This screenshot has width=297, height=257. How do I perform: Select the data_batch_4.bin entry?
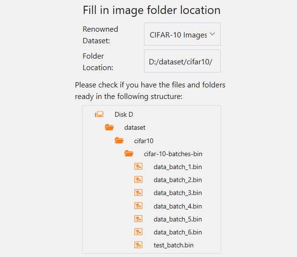tap(178, 206)
